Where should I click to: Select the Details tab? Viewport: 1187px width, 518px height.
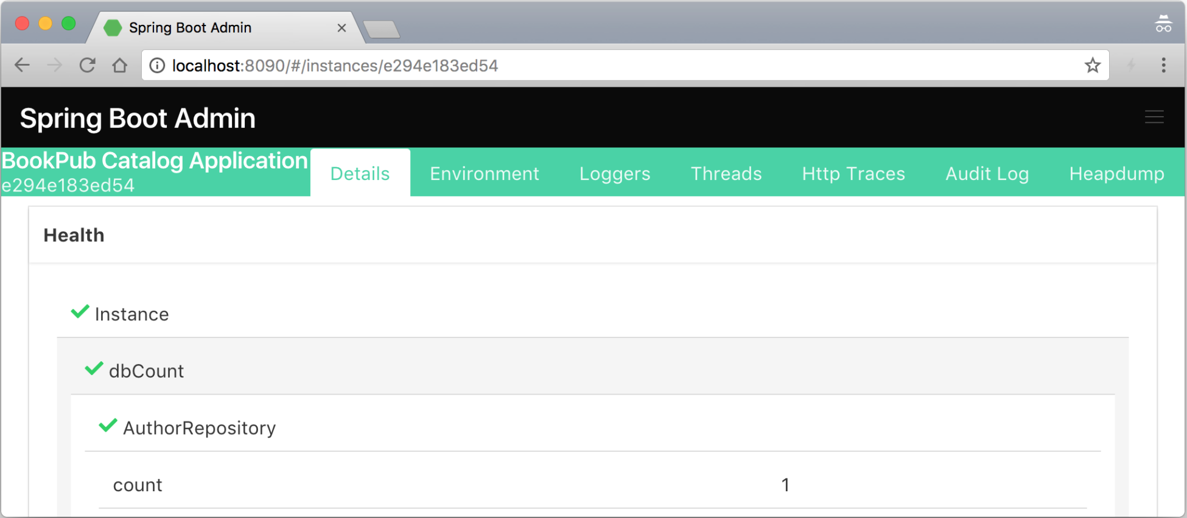click(x=360, y=173)
